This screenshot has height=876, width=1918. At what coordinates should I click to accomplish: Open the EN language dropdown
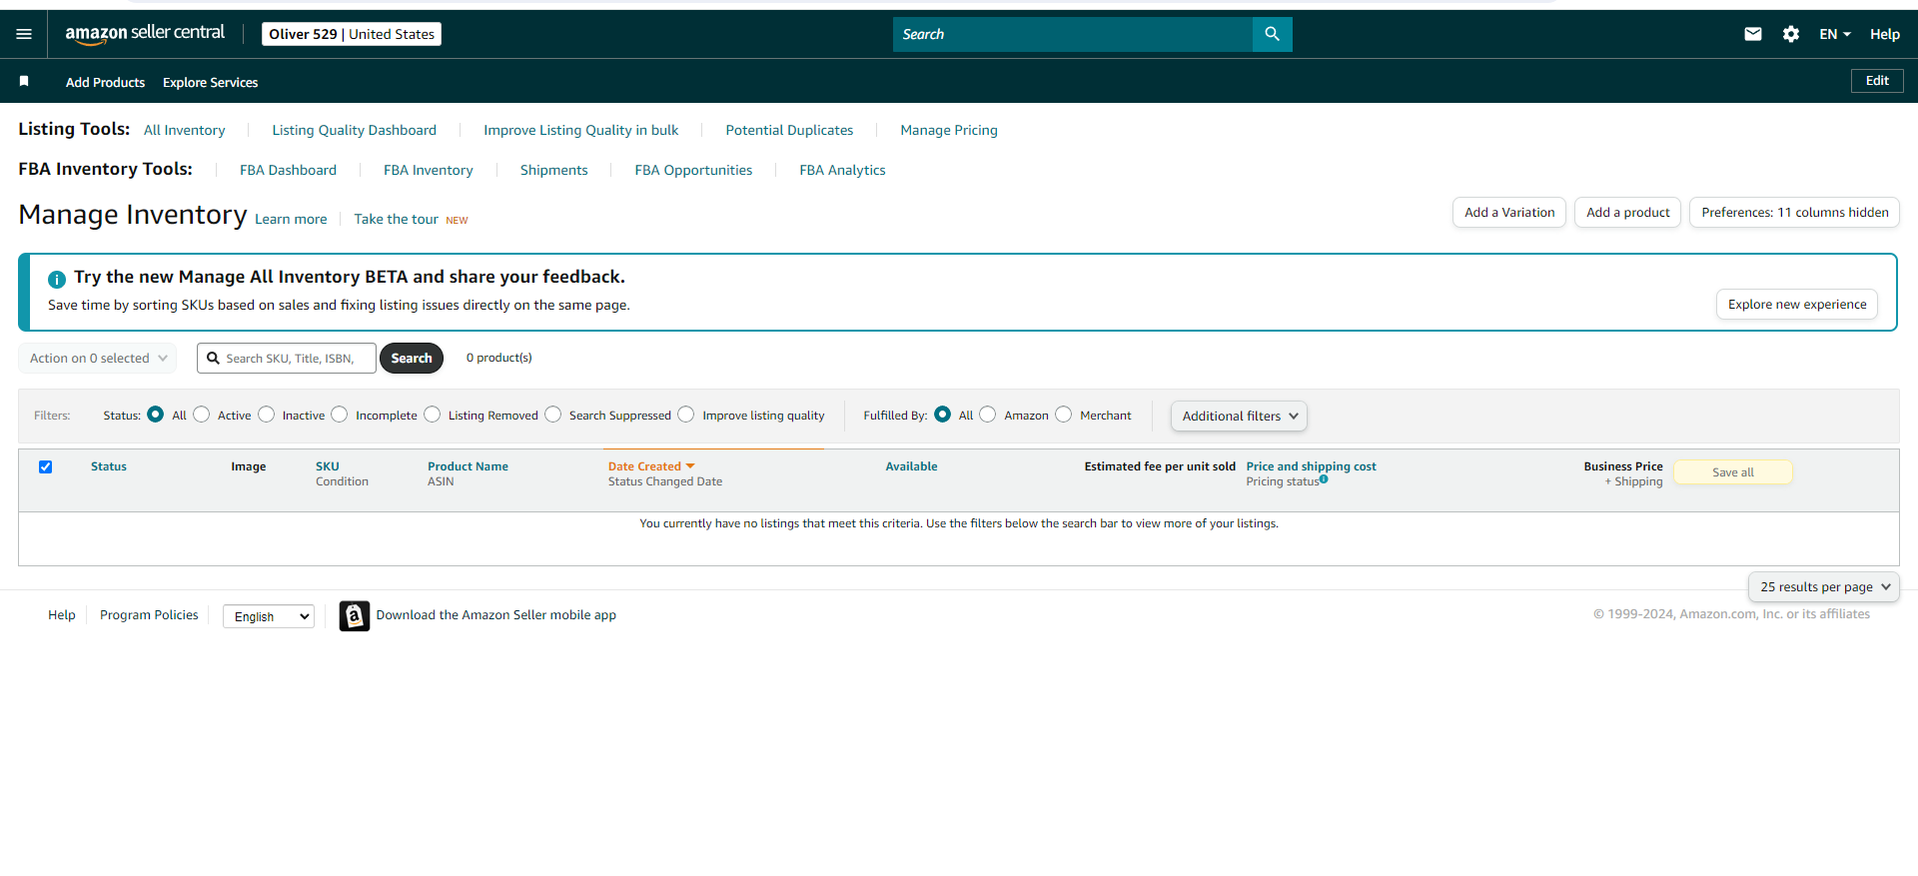pyautogui.click(x=1834, y=34)
